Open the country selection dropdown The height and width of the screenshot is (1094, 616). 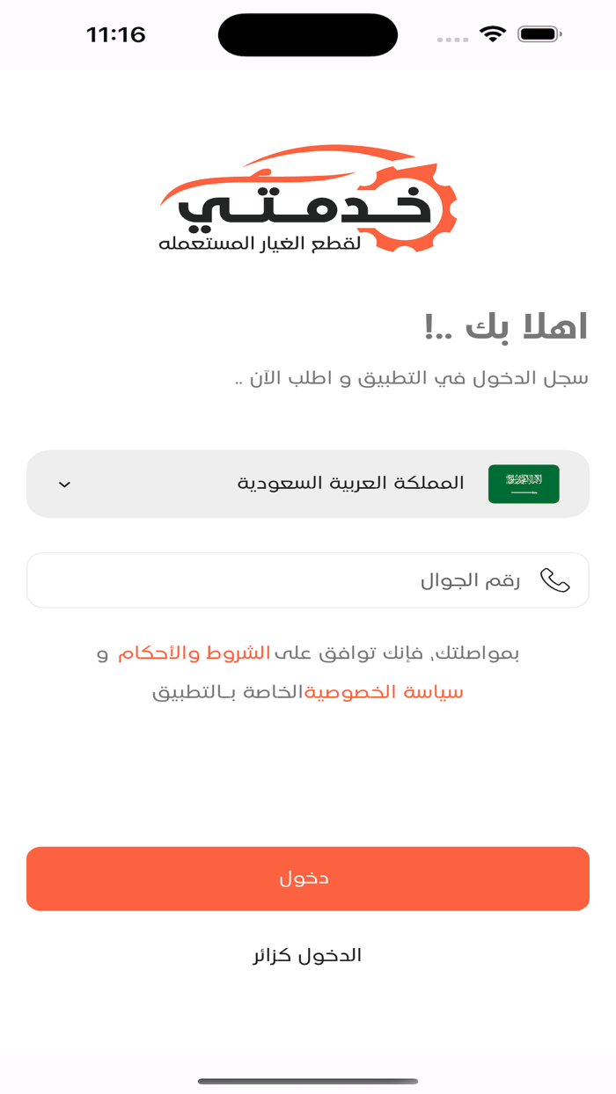[x=307, y=483]
